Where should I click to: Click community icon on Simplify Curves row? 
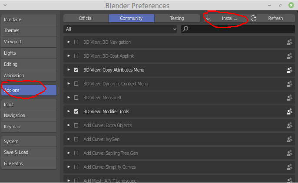[289, 167]
